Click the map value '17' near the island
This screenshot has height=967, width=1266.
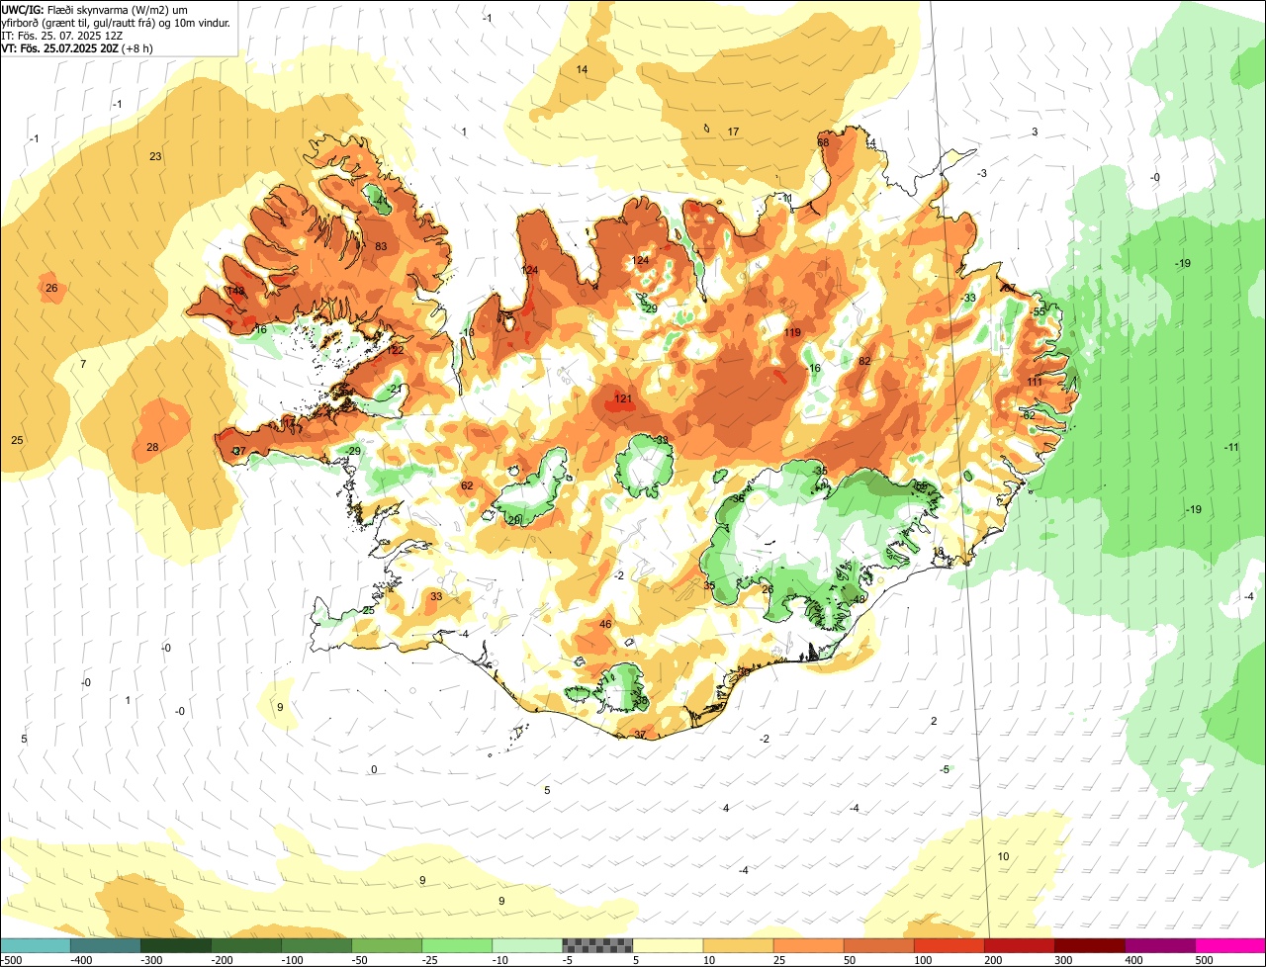733,132
